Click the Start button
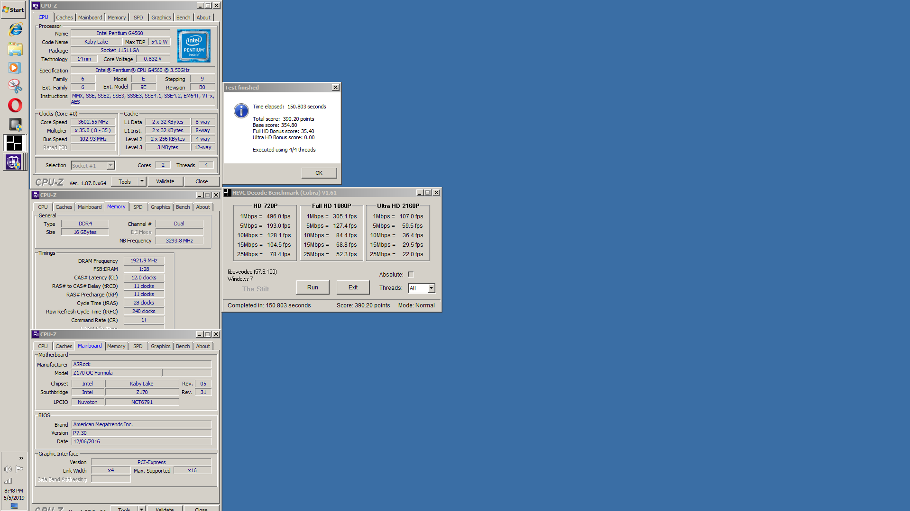 coord(13,9)
